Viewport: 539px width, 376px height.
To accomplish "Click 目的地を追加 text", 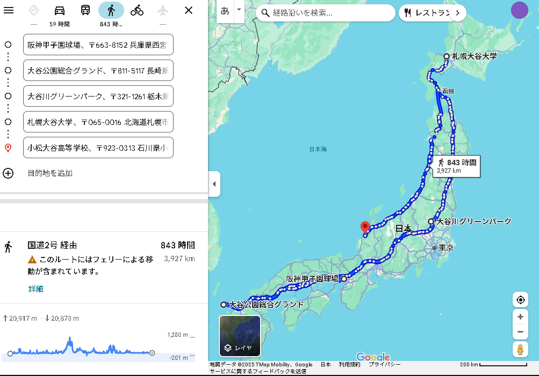I will click(50, 173).
